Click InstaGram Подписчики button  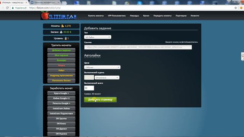coord(61,113)
